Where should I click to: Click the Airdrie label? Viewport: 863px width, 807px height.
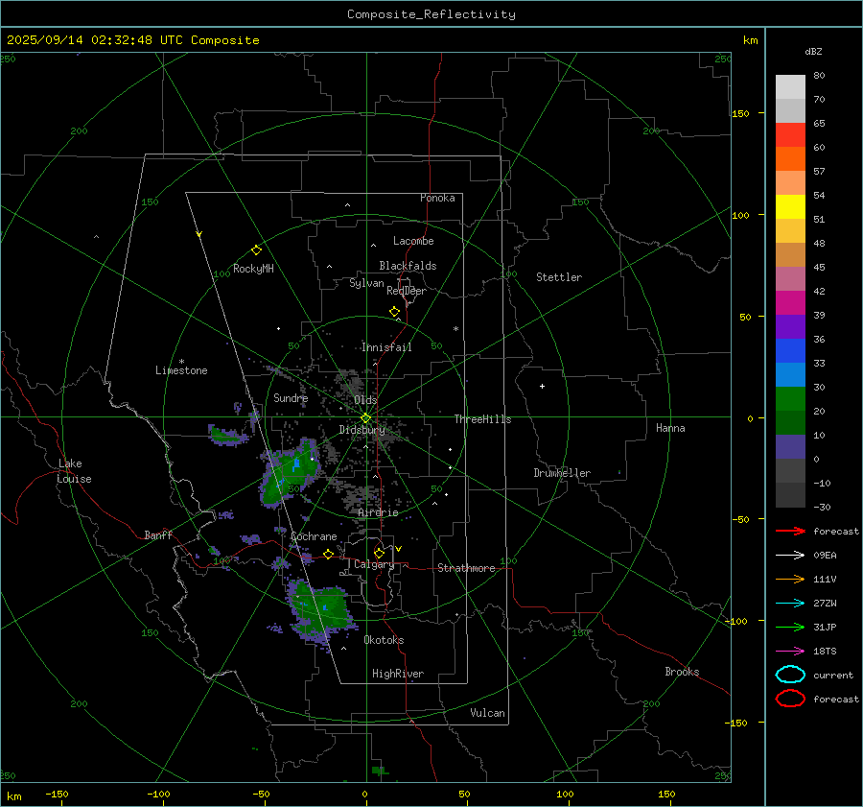click(x=378, y=512)
